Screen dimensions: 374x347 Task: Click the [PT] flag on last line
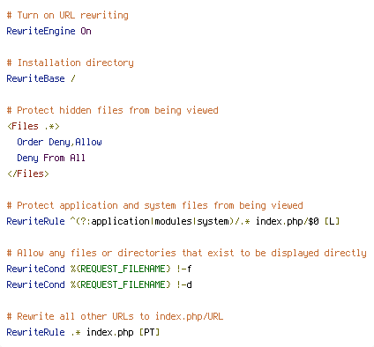149,332
